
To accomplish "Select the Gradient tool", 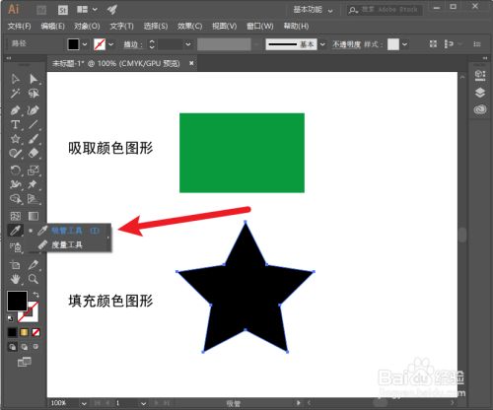I will tap(34, 216).
